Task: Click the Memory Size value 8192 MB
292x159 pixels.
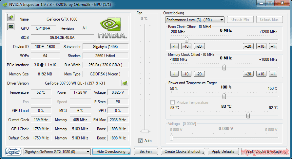Action: coord(45,74)
